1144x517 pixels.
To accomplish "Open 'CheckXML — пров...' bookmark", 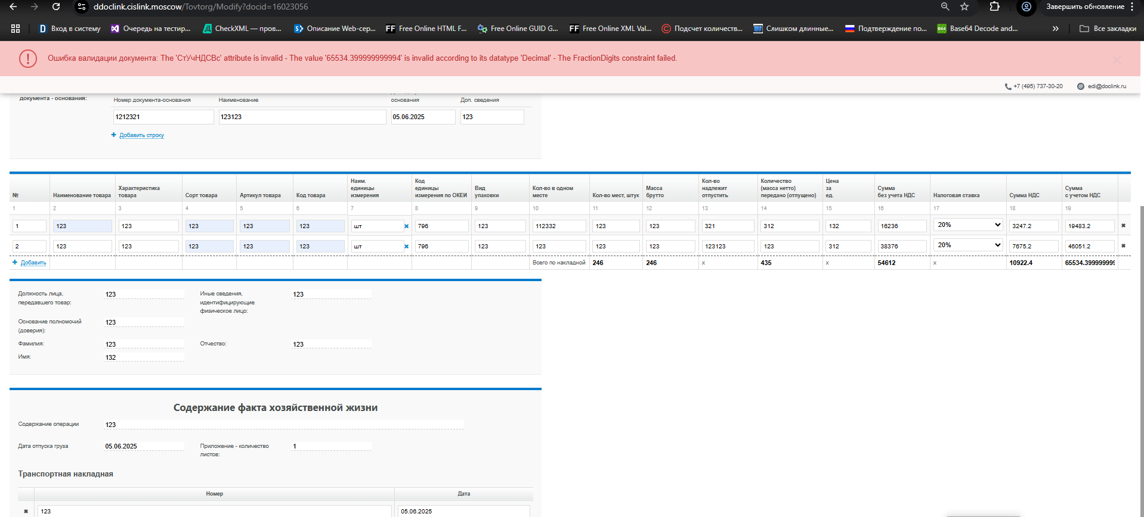I will pos(242,28).
